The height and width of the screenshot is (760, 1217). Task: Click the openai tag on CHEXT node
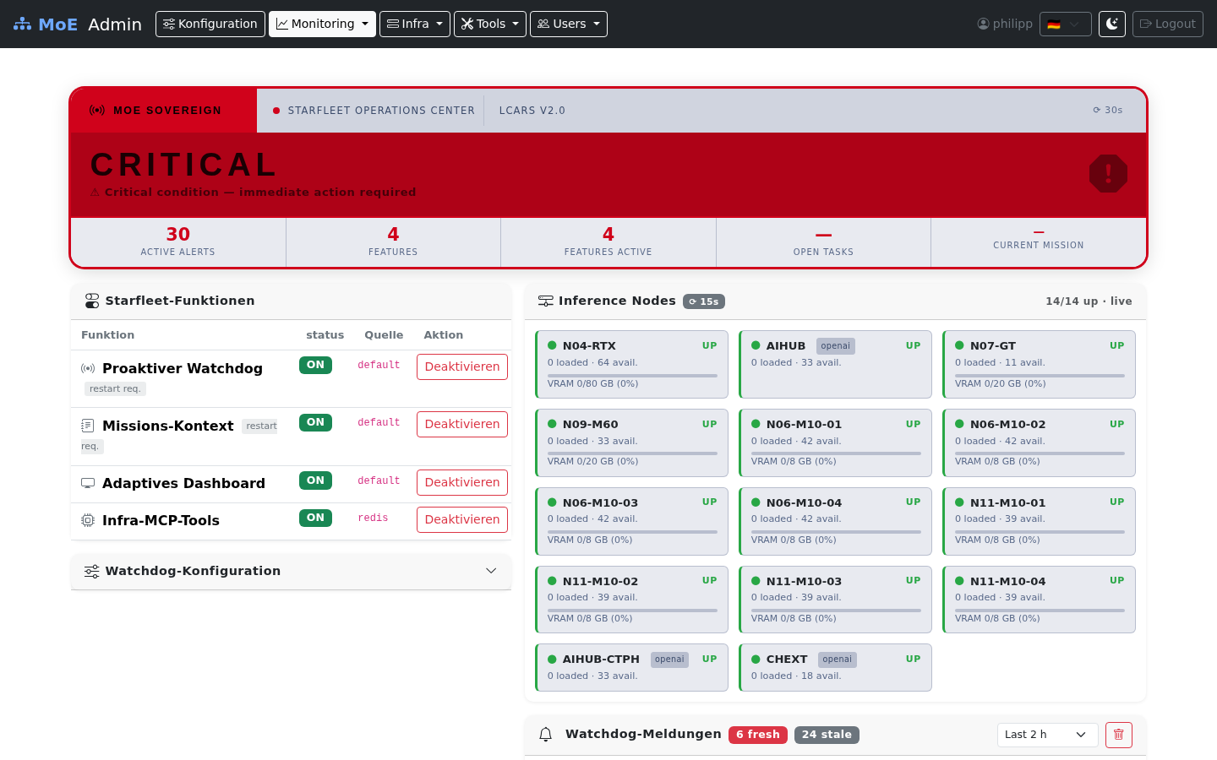point(838,660)
